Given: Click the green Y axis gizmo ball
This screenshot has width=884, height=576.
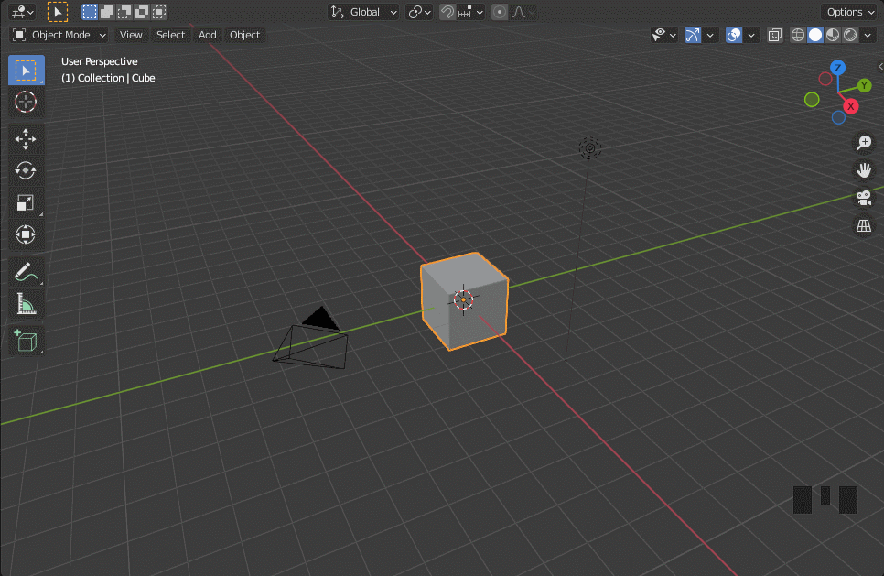Looking at the screenshot, I should [864, 85].
